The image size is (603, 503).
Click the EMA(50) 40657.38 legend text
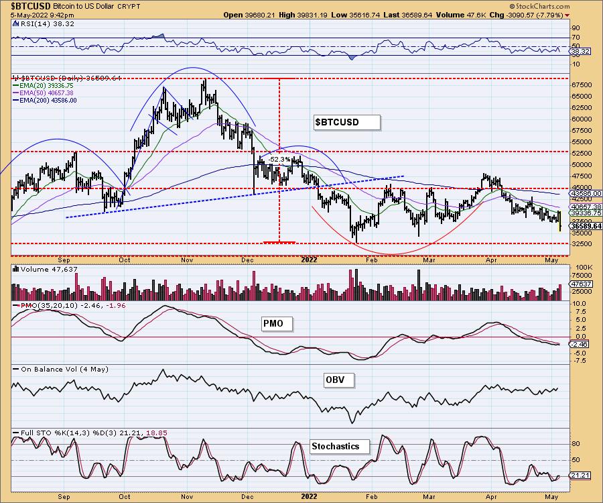coord(46,93)
